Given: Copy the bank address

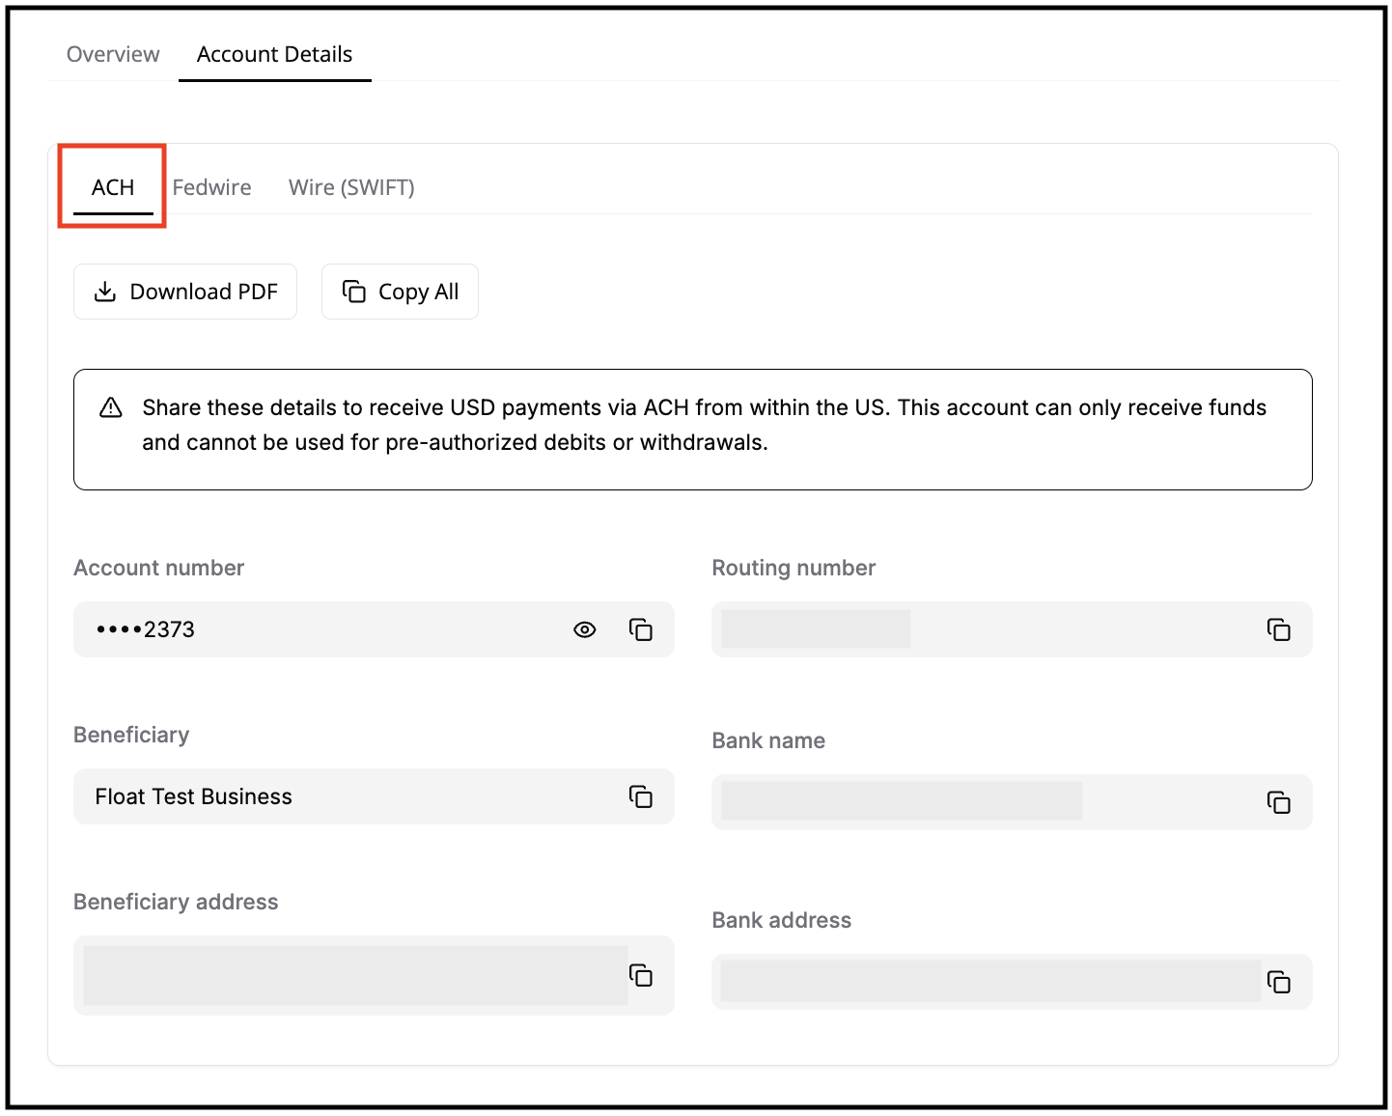Looking at the screenshot, I should [x=1278, y=982].
